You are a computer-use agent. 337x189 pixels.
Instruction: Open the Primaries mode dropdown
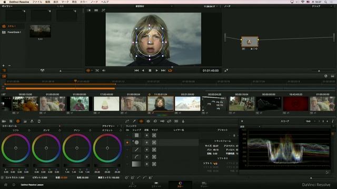pos(110,126)
